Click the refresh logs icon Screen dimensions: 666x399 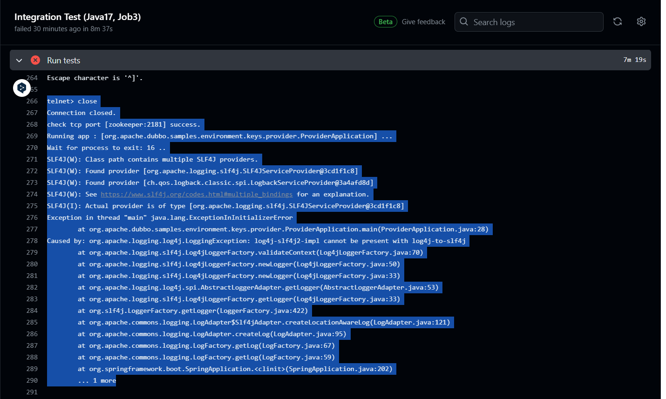pos(618,21)
